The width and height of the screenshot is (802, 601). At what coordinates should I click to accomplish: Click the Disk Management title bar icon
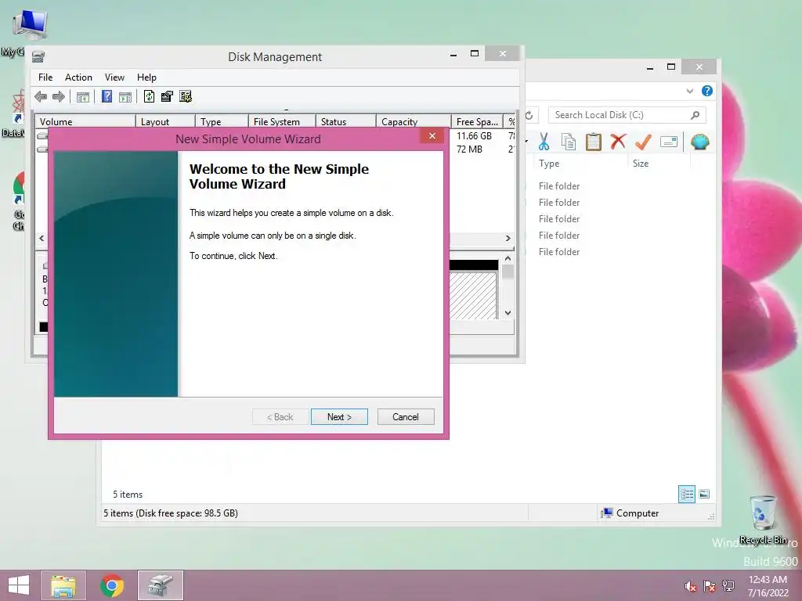tap(38, 56)
